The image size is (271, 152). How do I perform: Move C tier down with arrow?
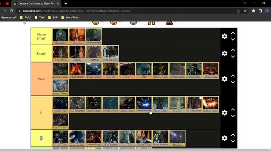pyautogui.click(x=233, y=141)
